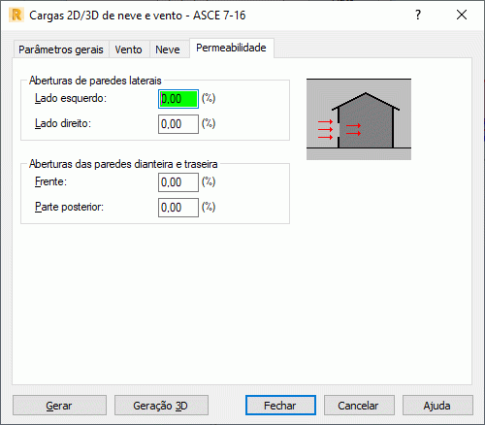
Task: Click the Cancelar button
Action: pyautogui.click(x=359, y=406)
